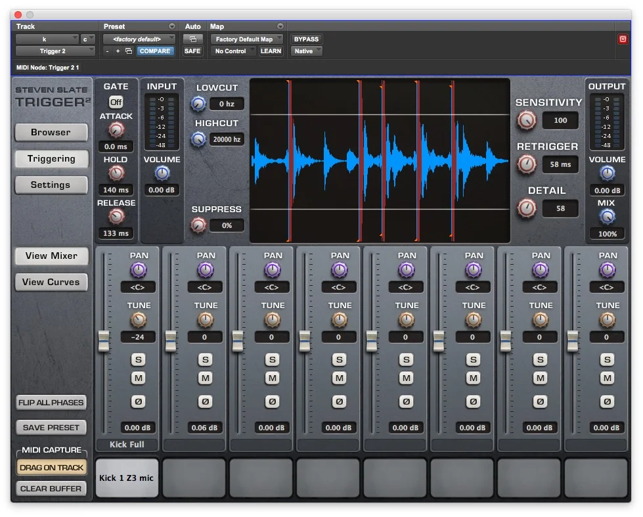
Task: Click CLEAR BUFFER button
Action: point(51,489)
